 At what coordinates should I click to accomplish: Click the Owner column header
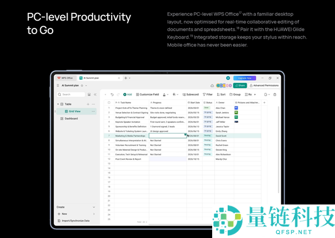(224, 103)
